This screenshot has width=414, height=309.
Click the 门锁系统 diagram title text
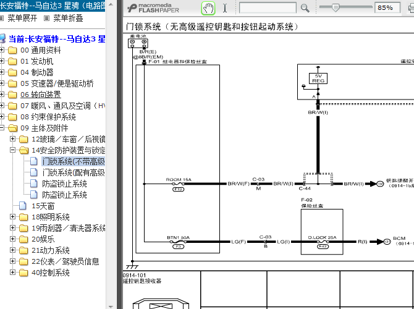point(212,27)
